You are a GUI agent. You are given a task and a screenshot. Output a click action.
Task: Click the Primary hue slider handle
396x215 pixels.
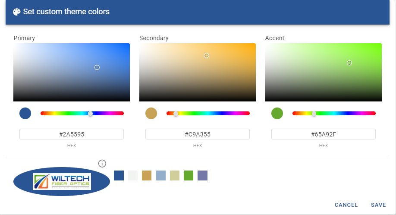(x=90, y=114)
